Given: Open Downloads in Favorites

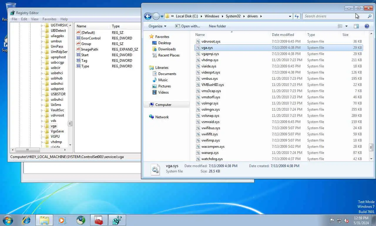Looking at the screenshot, I should (x=167, y=49).
